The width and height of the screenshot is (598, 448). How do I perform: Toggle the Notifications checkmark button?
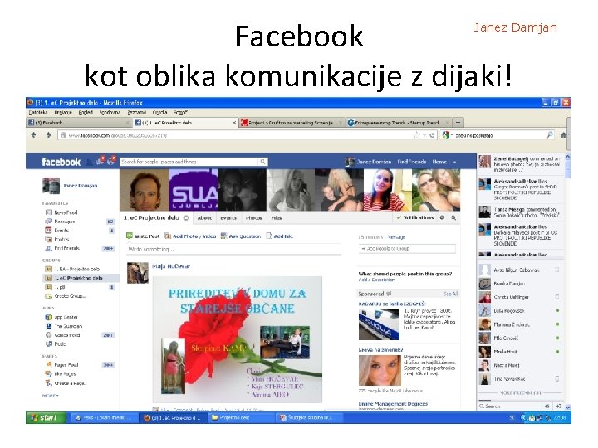coord(415,217)
